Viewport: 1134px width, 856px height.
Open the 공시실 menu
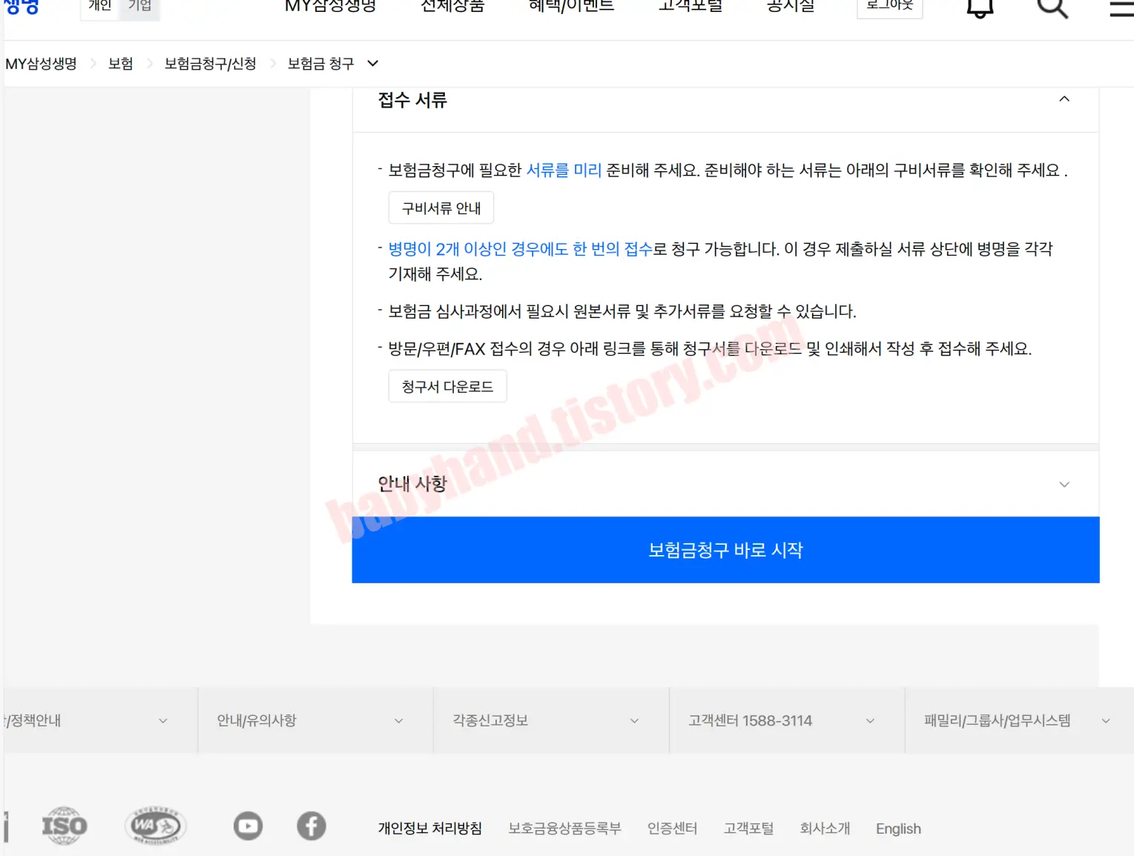(791, 7)
